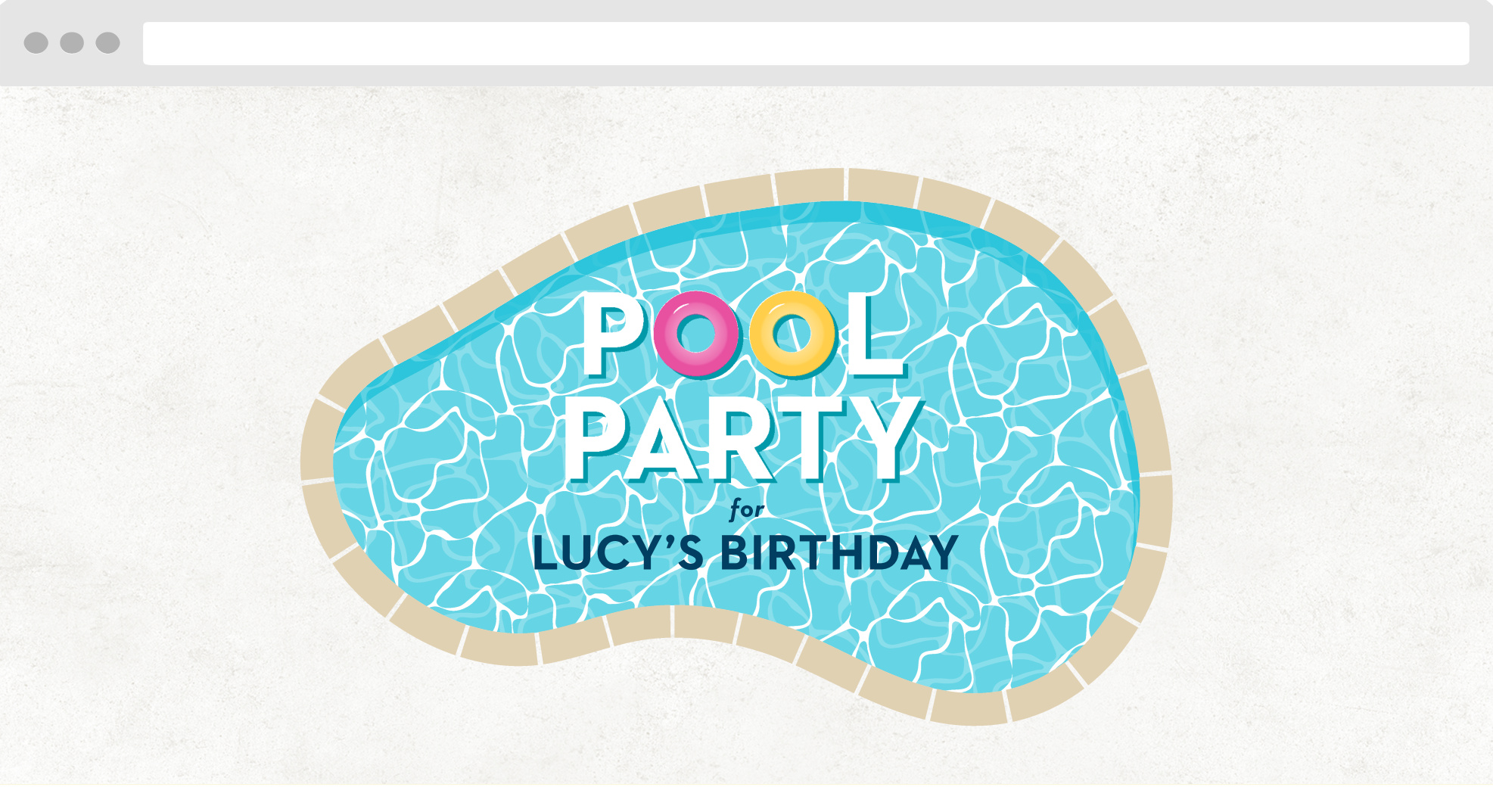Click the third gray window dot
1493x787 pixels.
(x=107, y=43)
